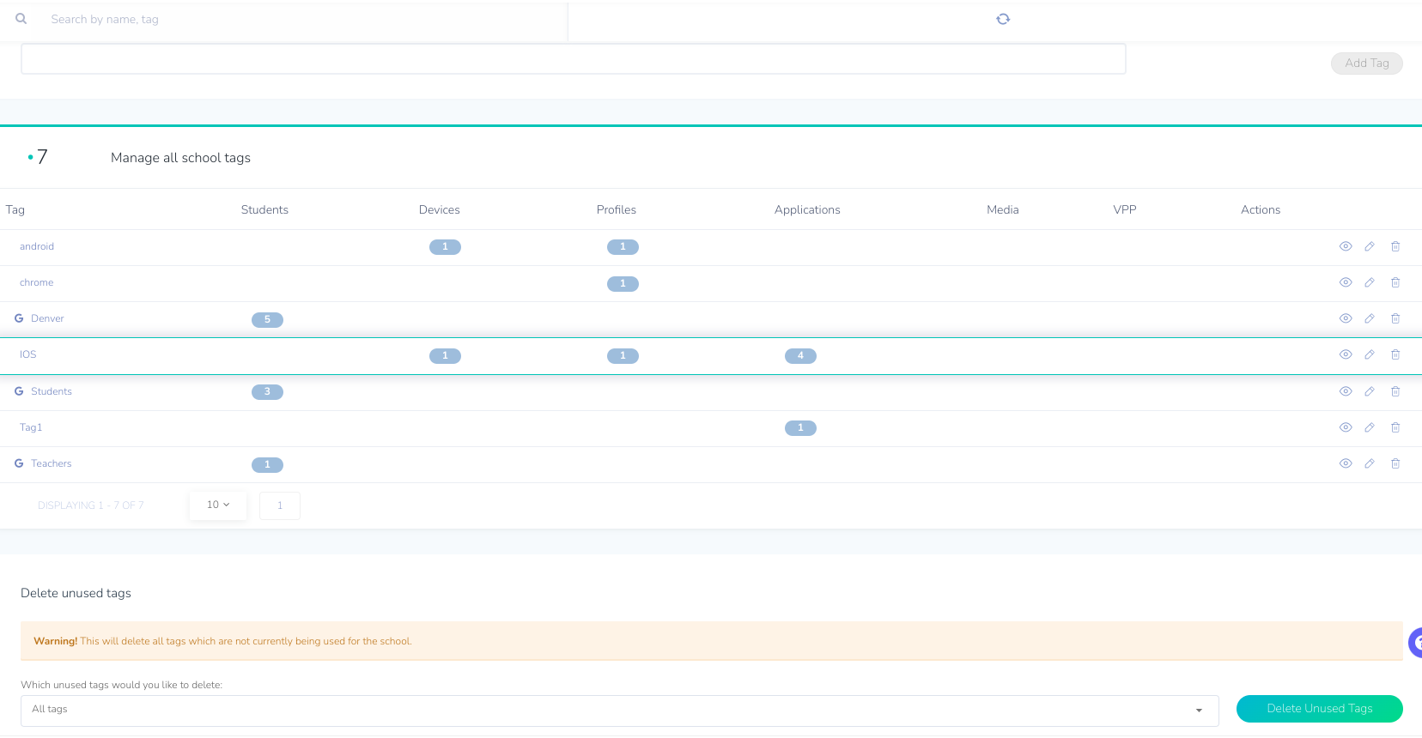Go to page 1 in pagination
This screenshot has height=738, width=1422.
pos(280,505)
